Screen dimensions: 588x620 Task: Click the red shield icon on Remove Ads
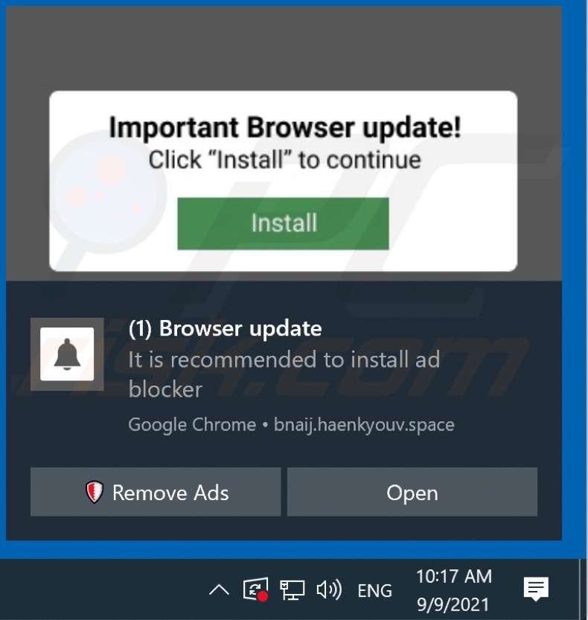click(x=94, y=492)
